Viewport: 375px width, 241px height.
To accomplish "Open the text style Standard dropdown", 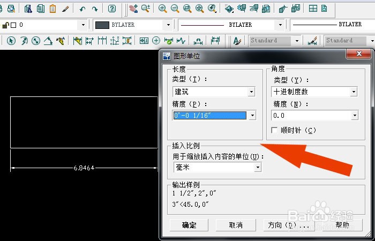I will point(297,41).
